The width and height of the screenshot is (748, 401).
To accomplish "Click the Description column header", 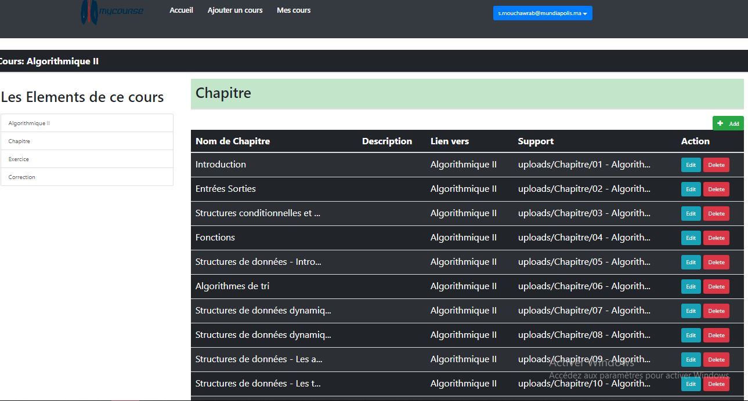I will [387, 141].
